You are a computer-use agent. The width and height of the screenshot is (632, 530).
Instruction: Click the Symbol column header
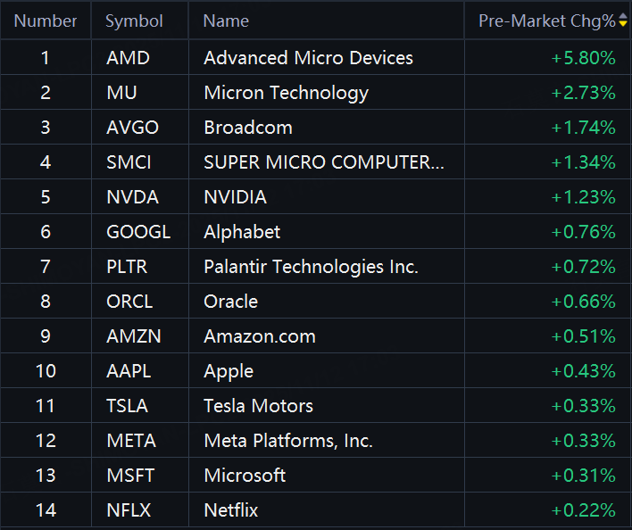tap(134, 21)
